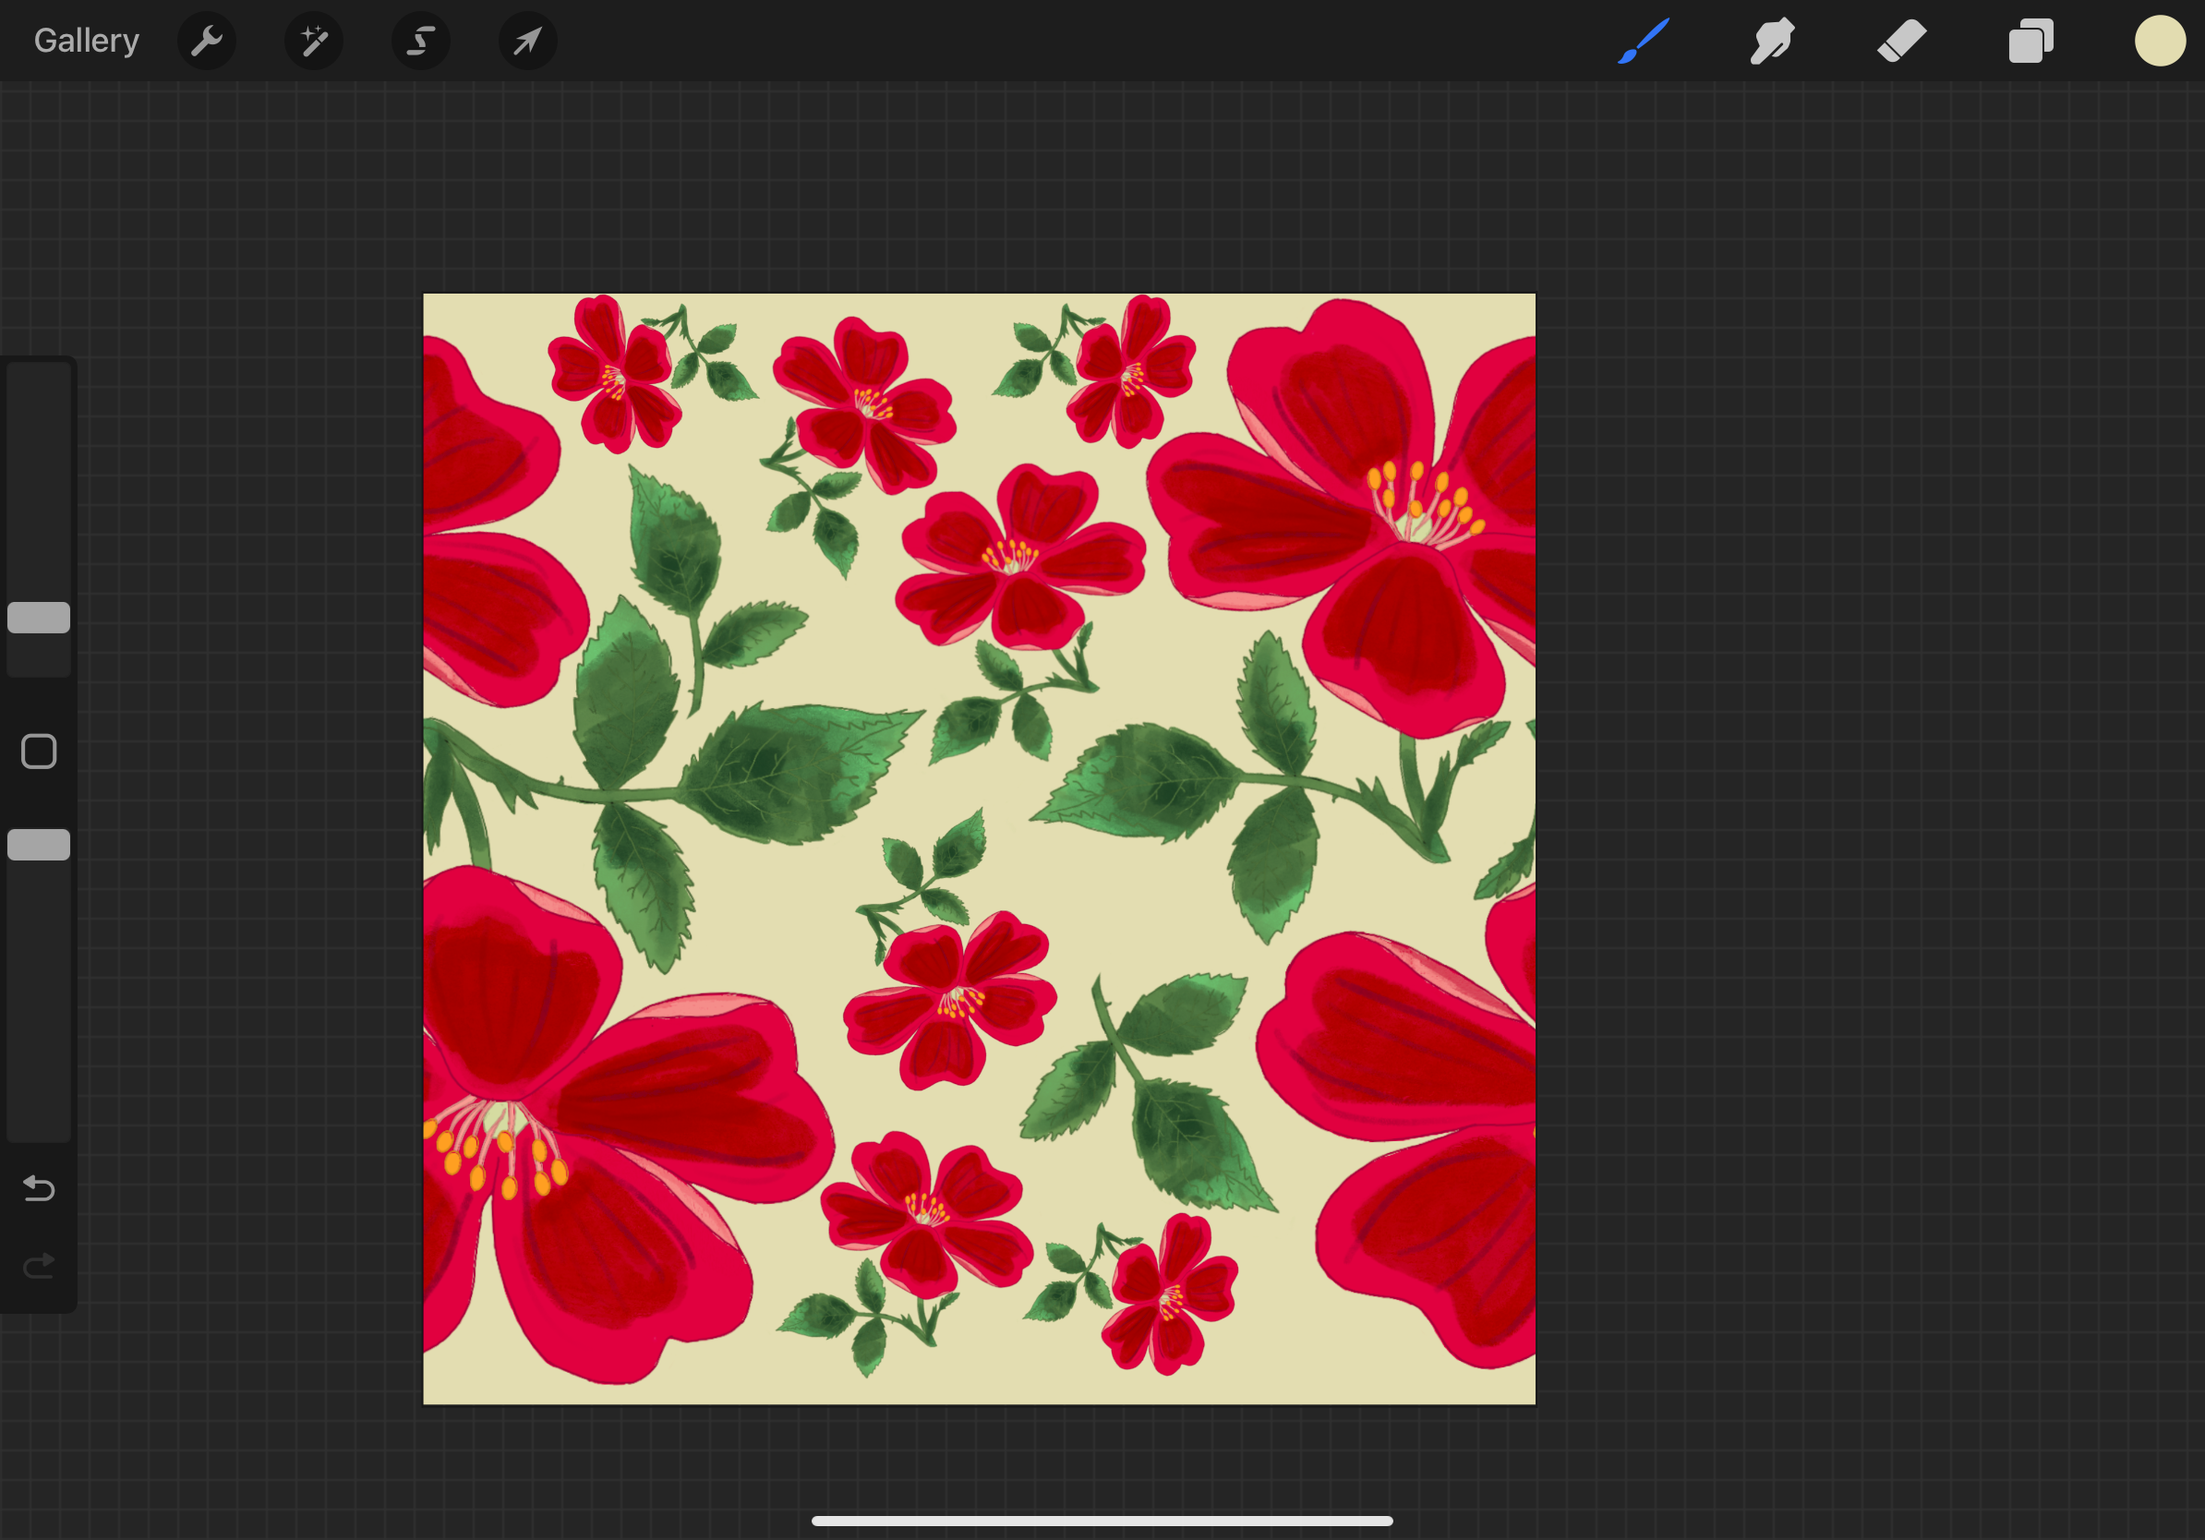Image resolution: width=2205 pixels, height=1540 pixels.
Task: Click the brush size slider handle
Action: coord(39,618)
